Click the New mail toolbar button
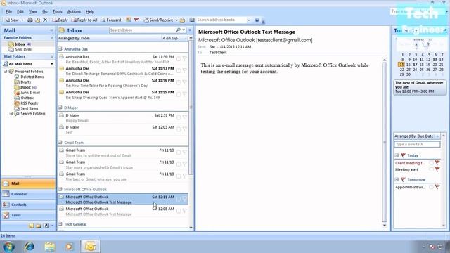This screenshot has width=450, height=253. point(12,20)
